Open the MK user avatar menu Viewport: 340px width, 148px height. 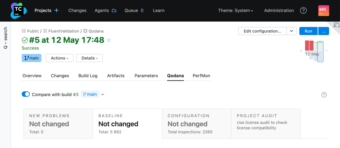click(x=324, y=11)
